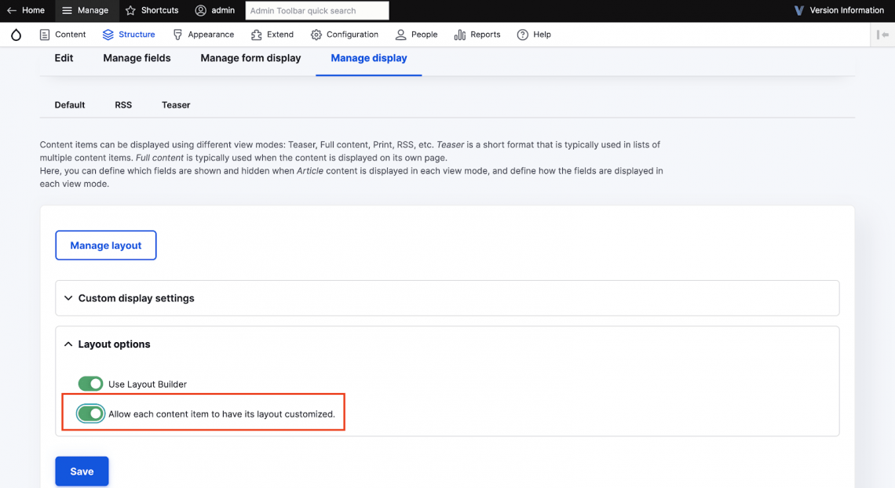Open the Extend modules menu

click(272, 35)
